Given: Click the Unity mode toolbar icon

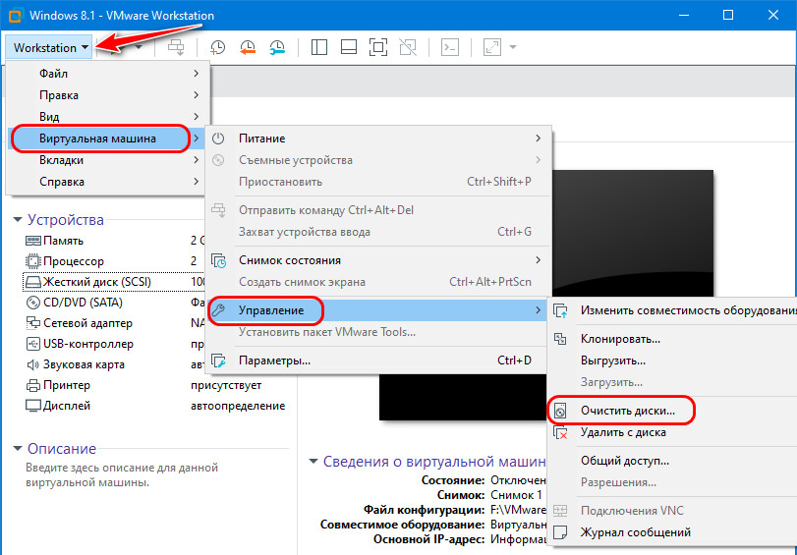Looking at the screenshot, I should [408, 47].
